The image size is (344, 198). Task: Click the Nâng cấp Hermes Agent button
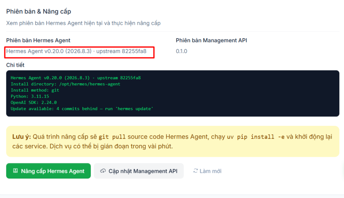pyautogui.click(x=48, y=171)
